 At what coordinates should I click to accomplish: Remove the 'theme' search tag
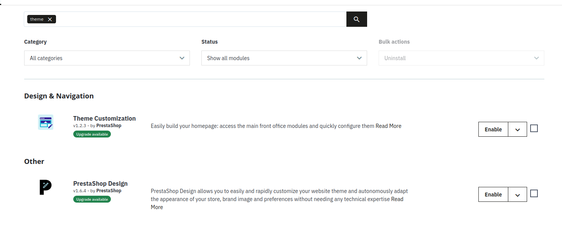(x=50, y=20)
